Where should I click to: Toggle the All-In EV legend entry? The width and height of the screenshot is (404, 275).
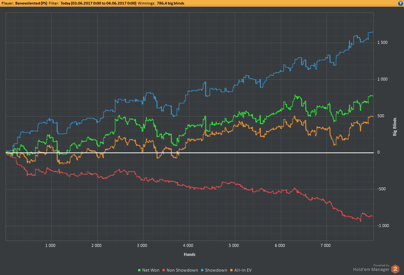[241, 270]
